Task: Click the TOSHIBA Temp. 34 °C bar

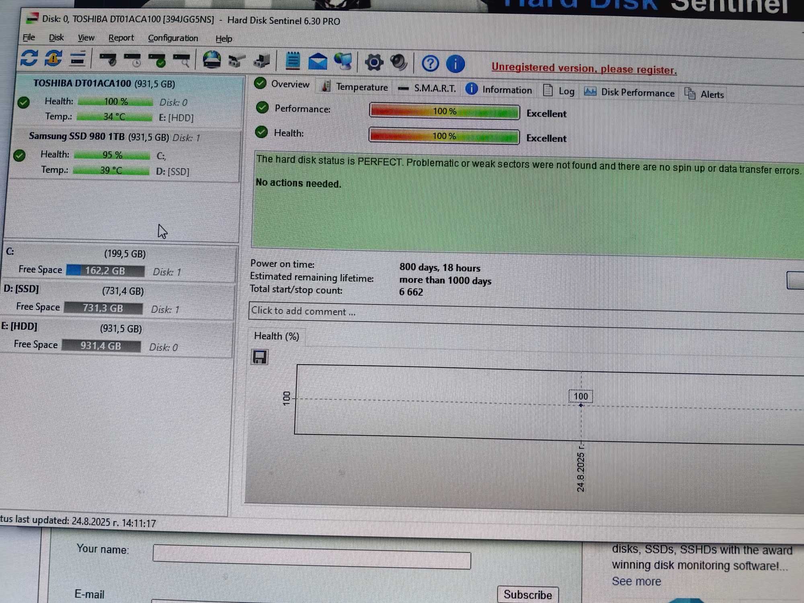Action: pos(115,117)
